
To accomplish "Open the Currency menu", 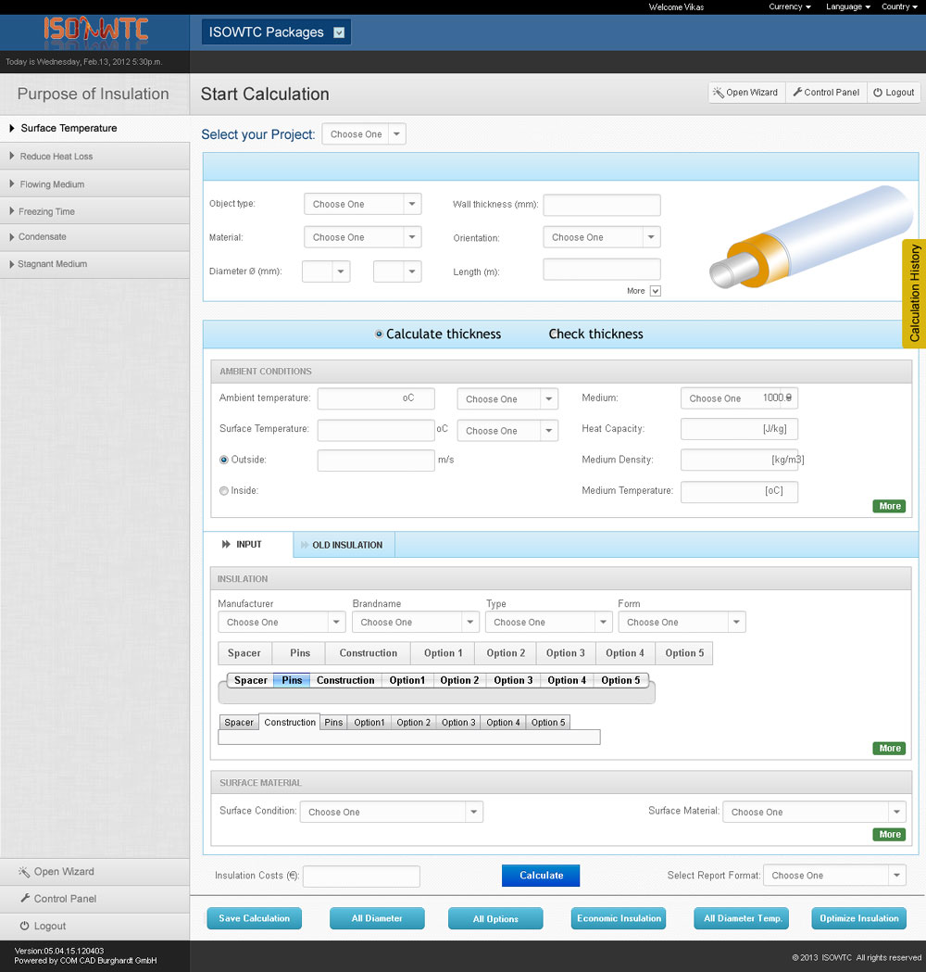I will coord(790,6).
